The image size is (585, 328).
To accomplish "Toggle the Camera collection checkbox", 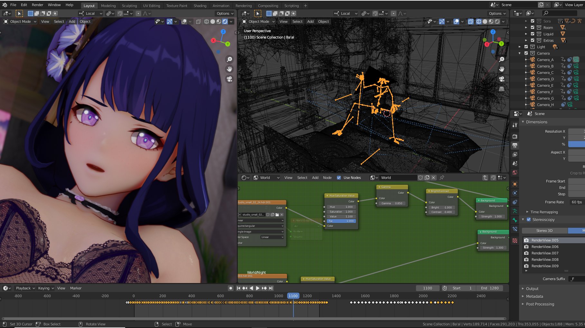I will (x=526, y=53).
